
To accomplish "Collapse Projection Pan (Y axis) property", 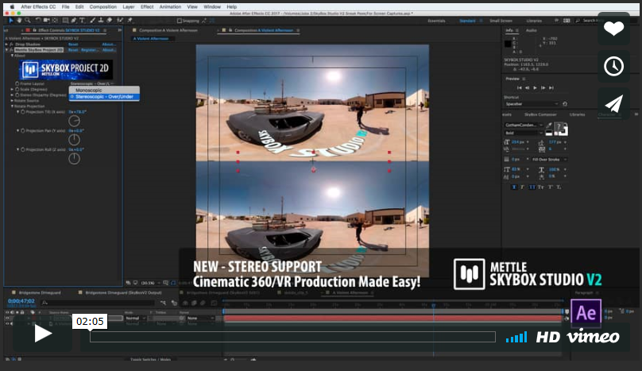I will tap(18, 130).
